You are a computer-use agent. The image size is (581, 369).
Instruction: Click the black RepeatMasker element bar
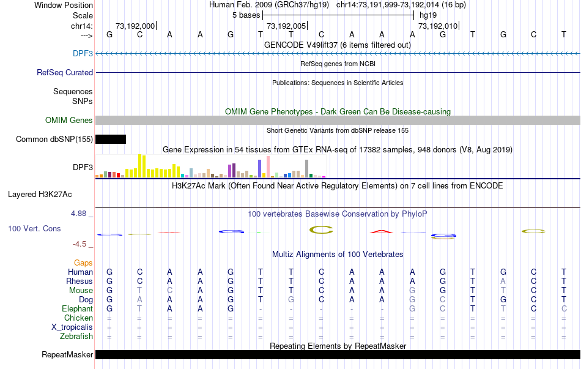click(338, 355)
